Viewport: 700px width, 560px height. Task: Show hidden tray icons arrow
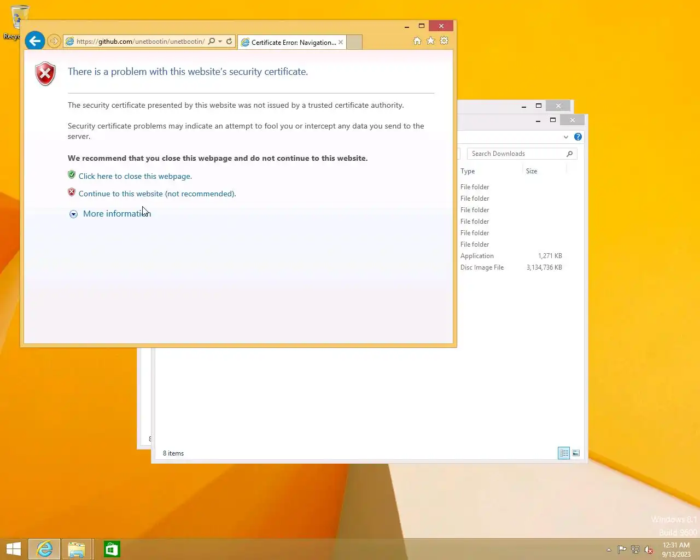tap(609, 550)
